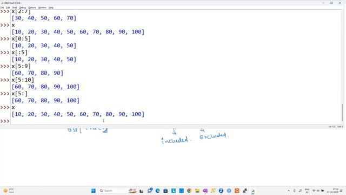This screenshot has width=346, height=195.
Task: Maximize the IDLE Shell window
Action: (x=331, y=3)
